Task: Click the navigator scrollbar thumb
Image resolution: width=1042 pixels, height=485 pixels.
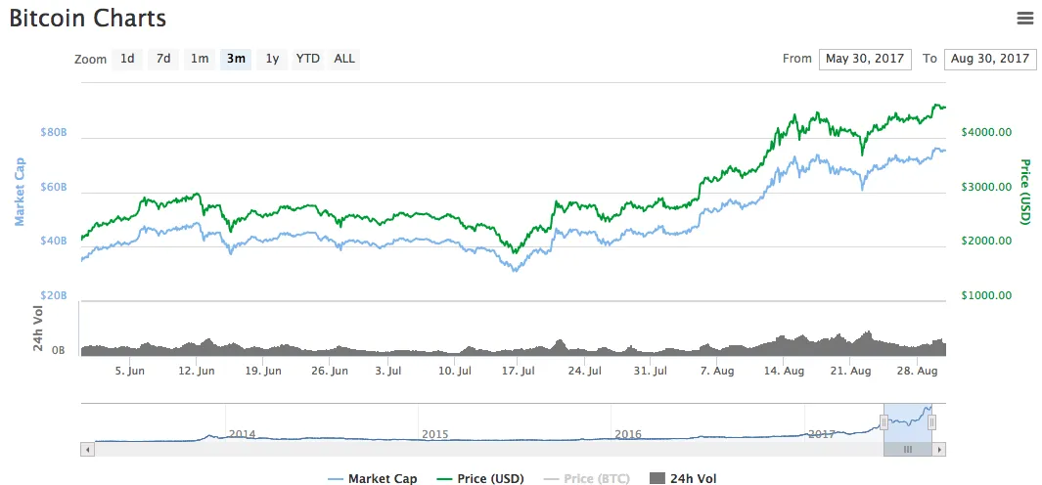Action: pos(908,450)
